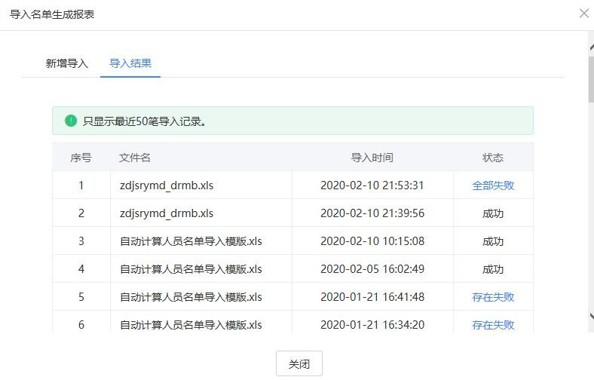Click the 文件名 column header
This screenshot has width=594, height=380.
coord(134,158)
